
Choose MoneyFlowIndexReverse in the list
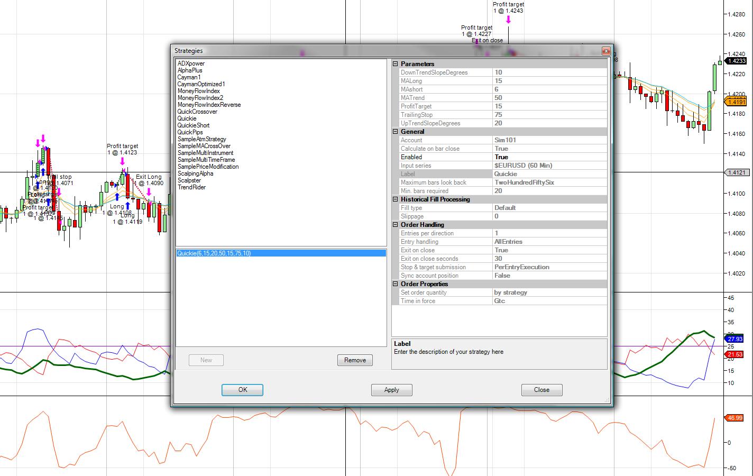pyautogui.click(x=209, y=105)
